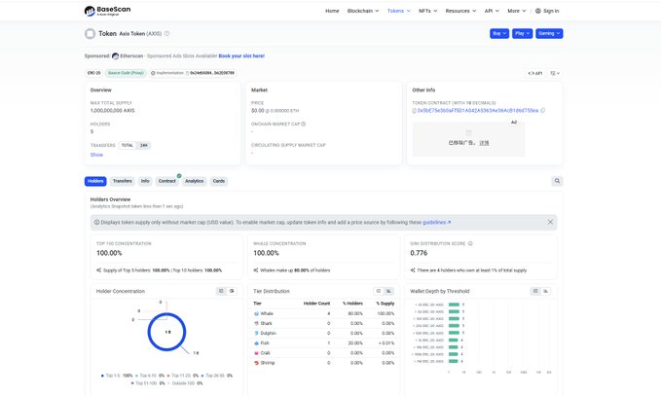
Task: Open the Buy dropdown
Action: point(499,34)
